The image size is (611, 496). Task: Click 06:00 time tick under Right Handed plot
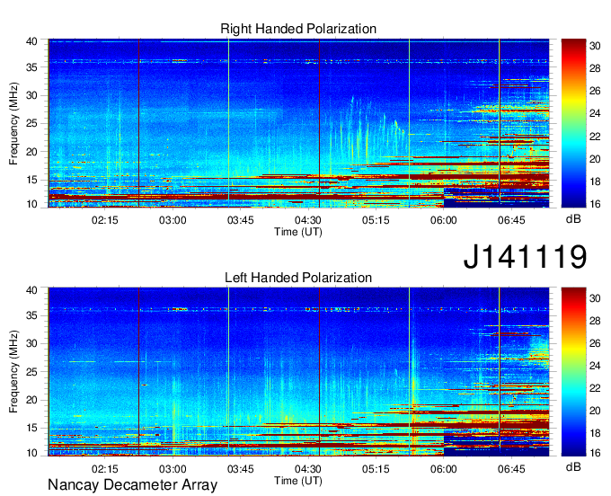point(444,220)
